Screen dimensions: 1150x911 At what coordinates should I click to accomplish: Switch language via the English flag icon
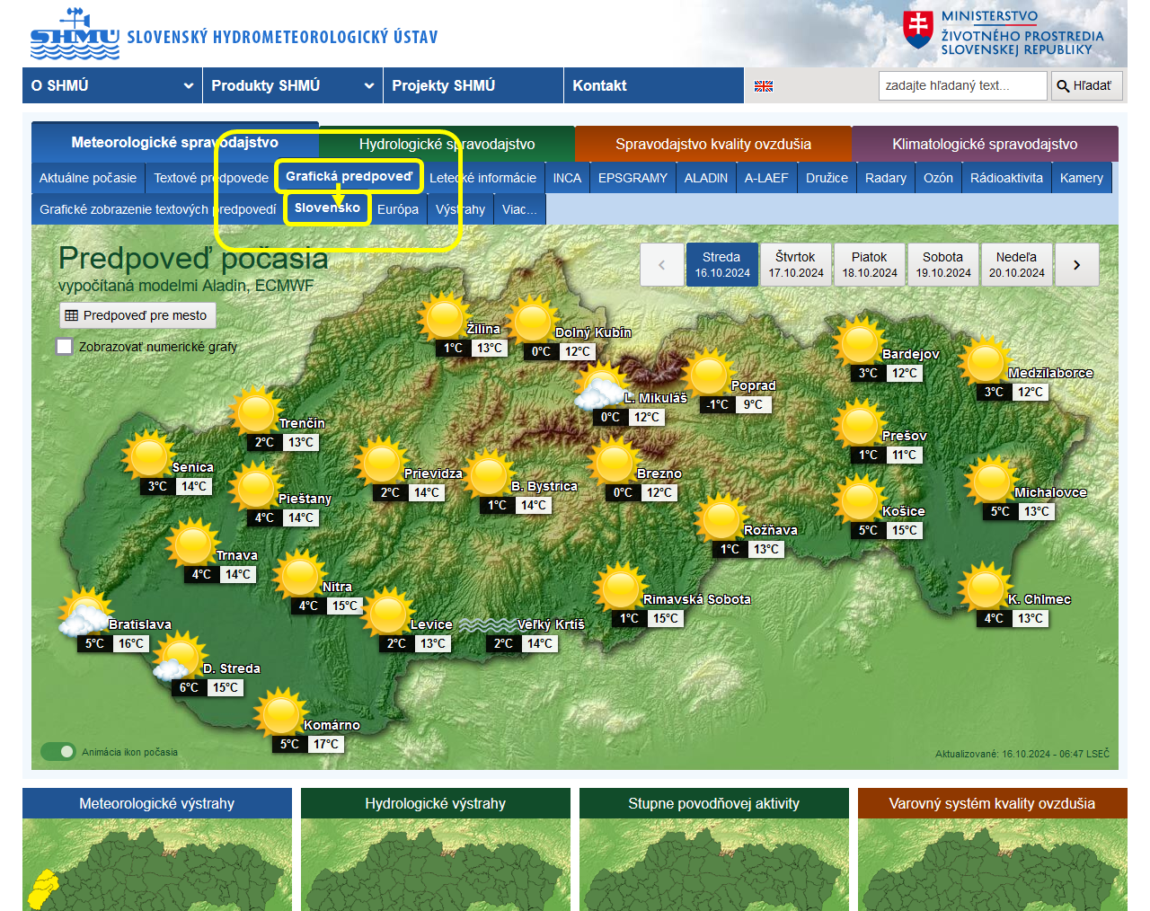coord(764,86)
